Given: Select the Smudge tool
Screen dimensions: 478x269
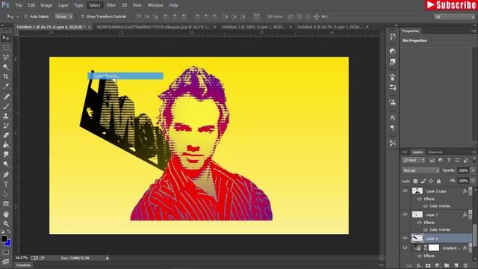Looking at the screenshot, I should pos(6,155).
